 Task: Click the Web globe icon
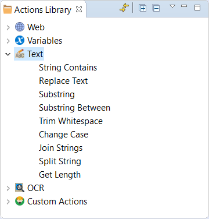pos(20,27)
